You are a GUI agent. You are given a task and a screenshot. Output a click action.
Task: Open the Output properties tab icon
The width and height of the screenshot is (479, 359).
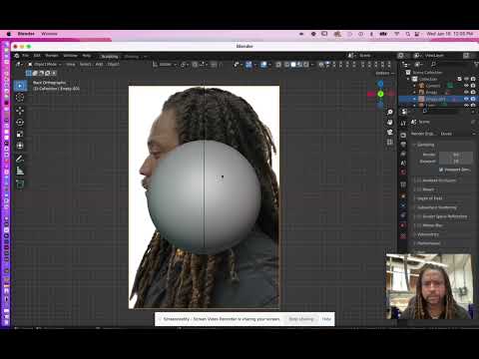tap(403, 145)
